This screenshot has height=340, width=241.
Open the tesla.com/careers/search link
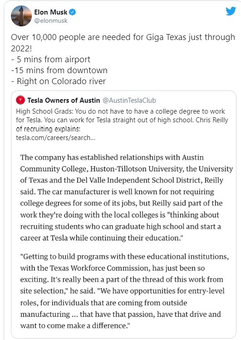[55, 138]
